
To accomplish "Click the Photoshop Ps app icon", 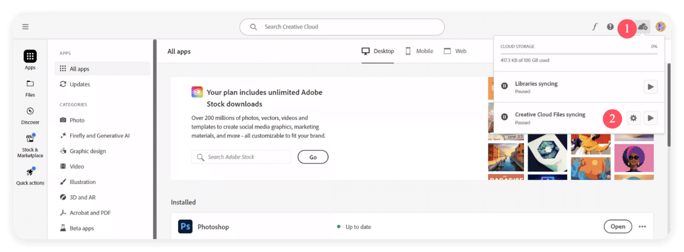I will point(185,227).
